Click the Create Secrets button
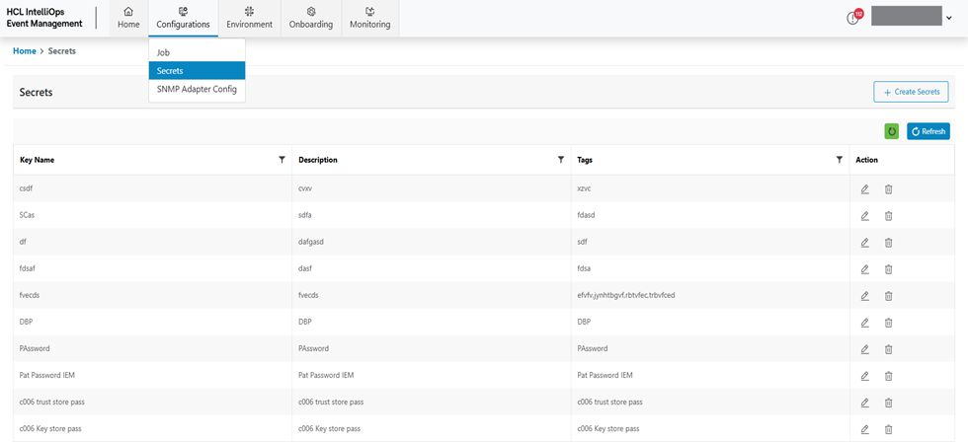Image resolution: width=968 pixels, height=442 pixels. (911, 92)
